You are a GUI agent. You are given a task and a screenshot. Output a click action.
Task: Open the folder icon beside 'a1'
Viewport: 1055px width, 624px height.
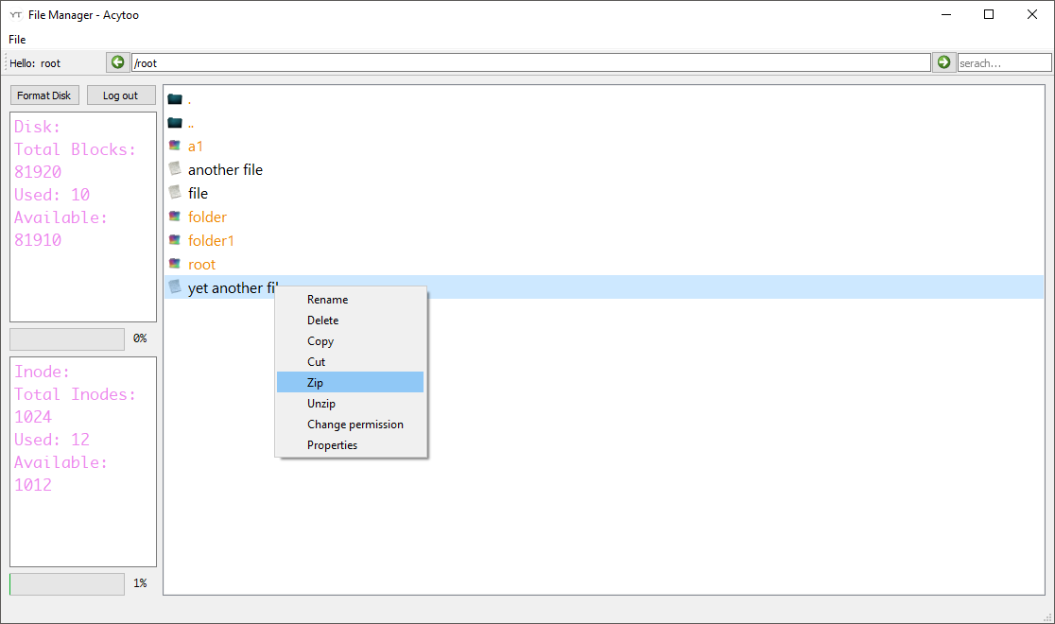pyautogui.click(x=176, y=146)
